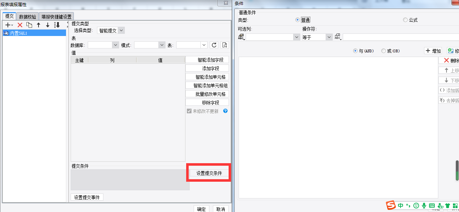Switch to the 提交 tab

[x=10, y=16]
